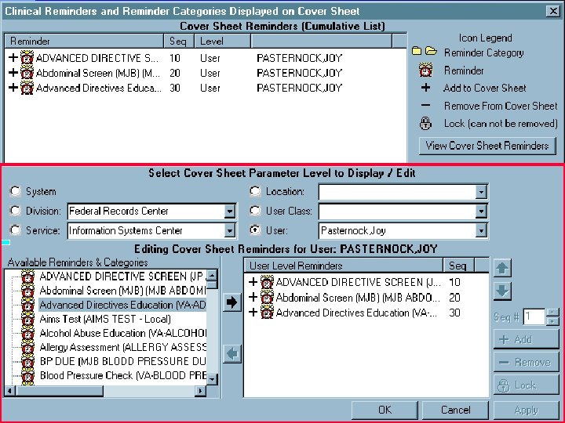Click Remove From Cover Sheet minus icon in legend
Image resolution: width=565 pixels, height=423 pixels.
coord(425,106)
